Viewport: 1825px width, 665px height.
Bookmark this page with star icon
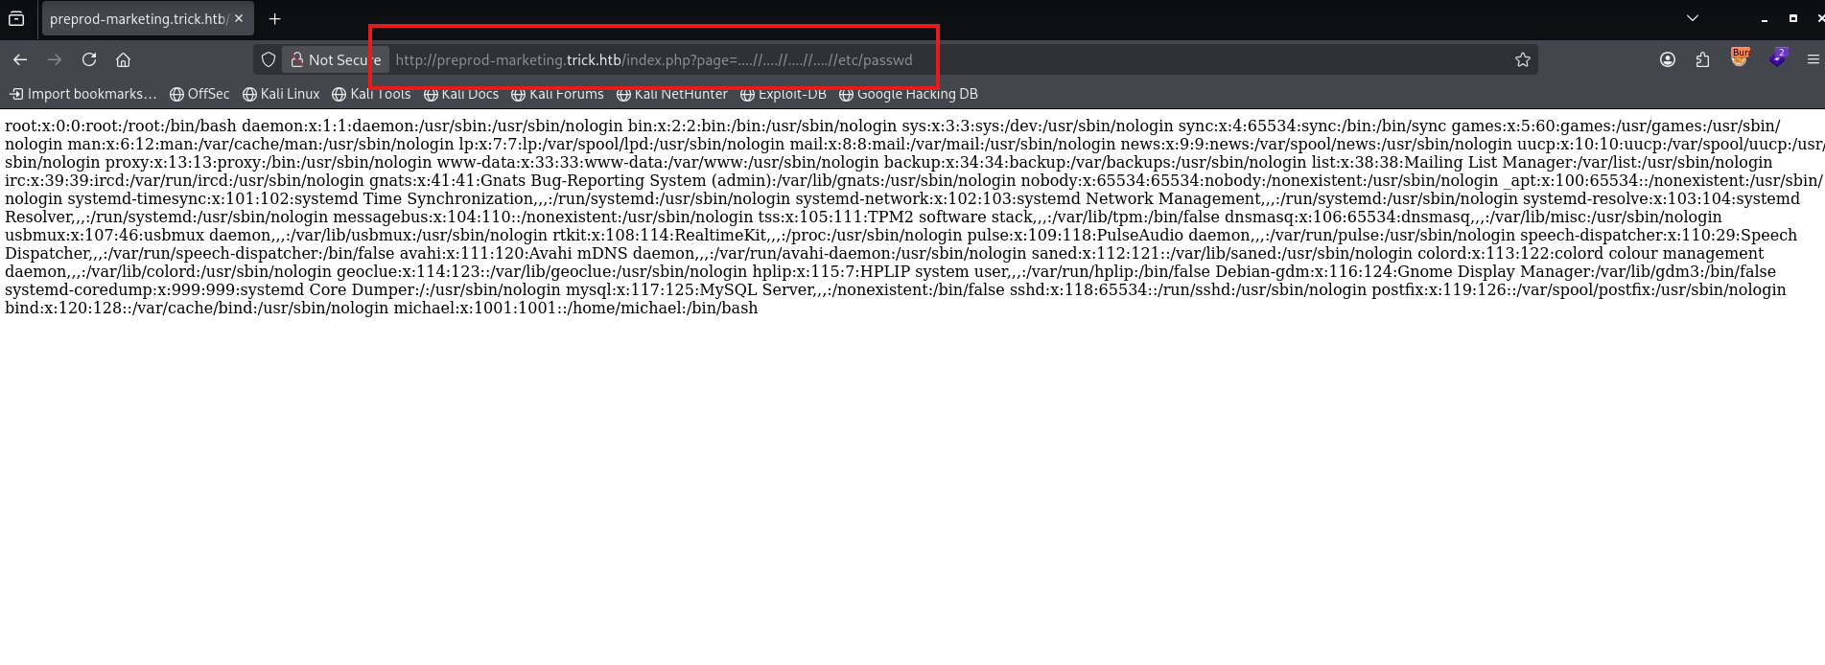1522,59
